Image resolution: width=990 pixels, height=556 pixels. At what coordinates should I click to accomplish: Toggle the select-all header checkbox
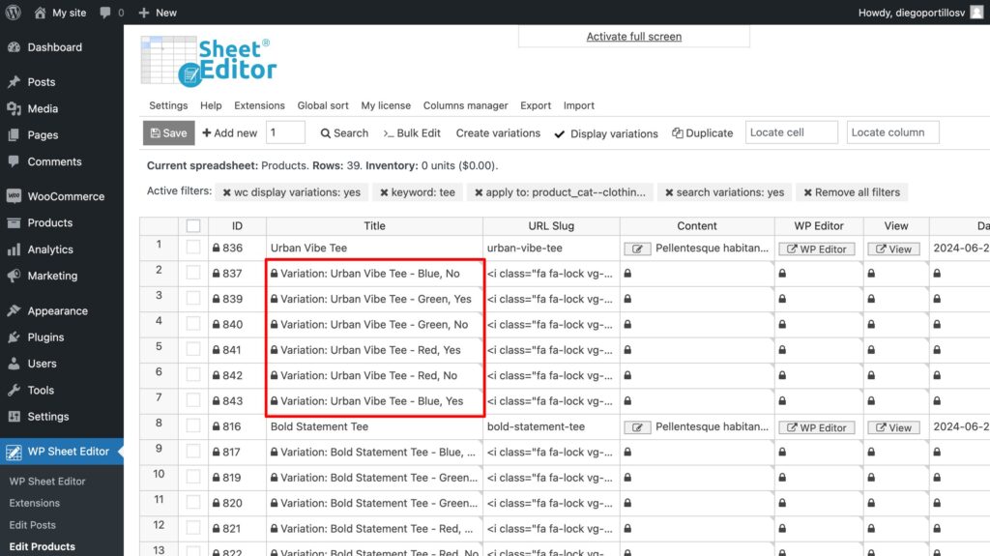193,225
